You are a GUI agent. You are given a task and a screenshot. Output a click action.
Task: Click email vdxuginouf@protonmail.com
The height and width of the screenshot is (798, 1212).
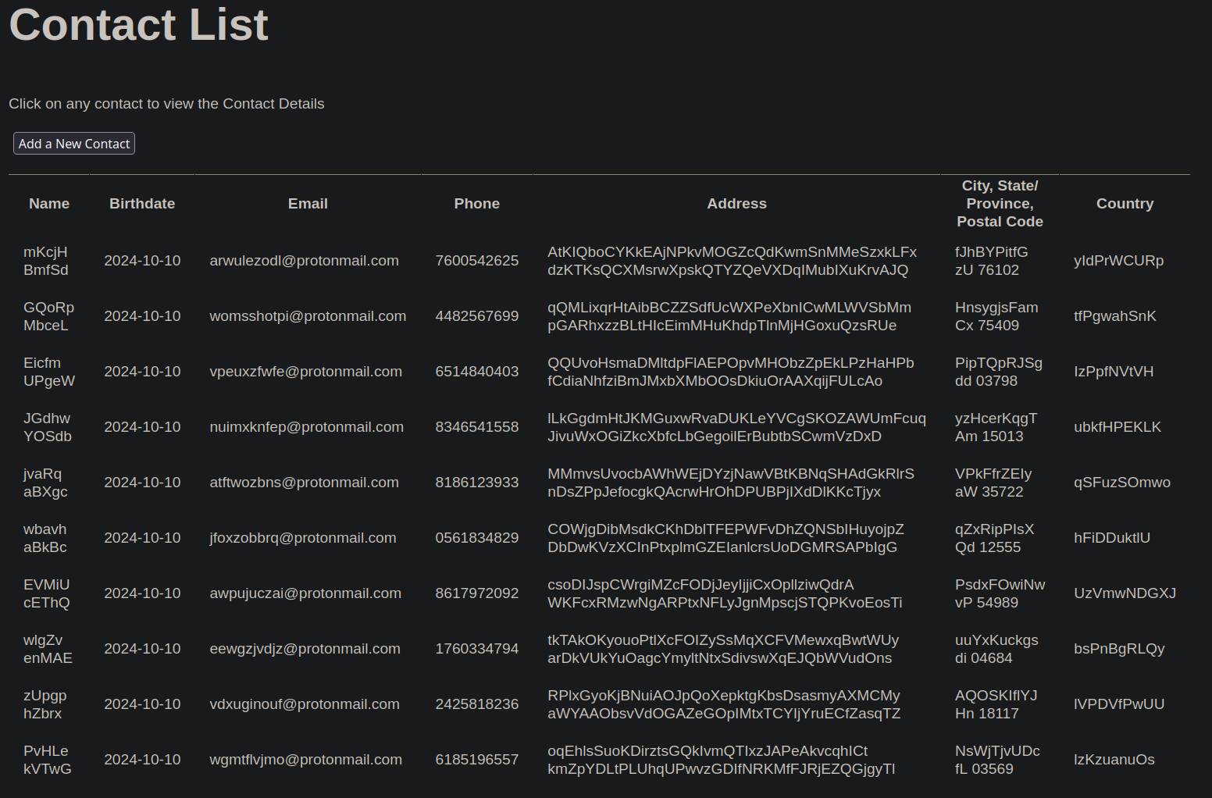click(305, 704)
